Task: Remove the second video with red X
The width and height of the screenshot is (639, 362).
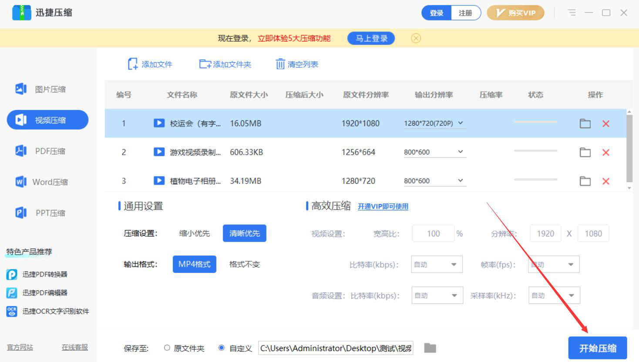Action: point(605,153)
